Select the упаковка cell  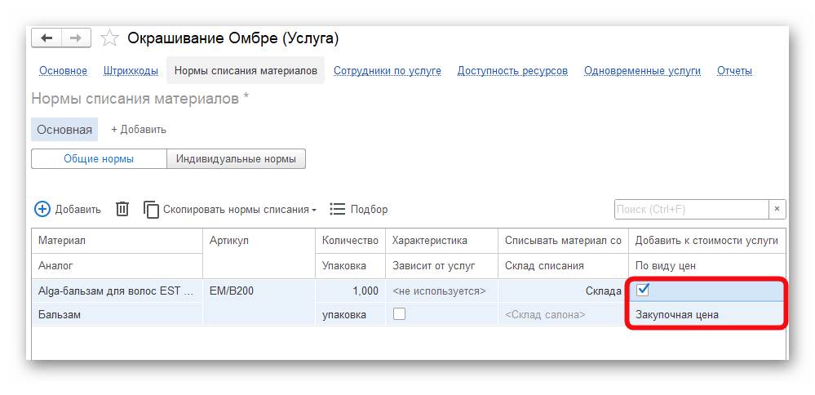coord(350,314)
